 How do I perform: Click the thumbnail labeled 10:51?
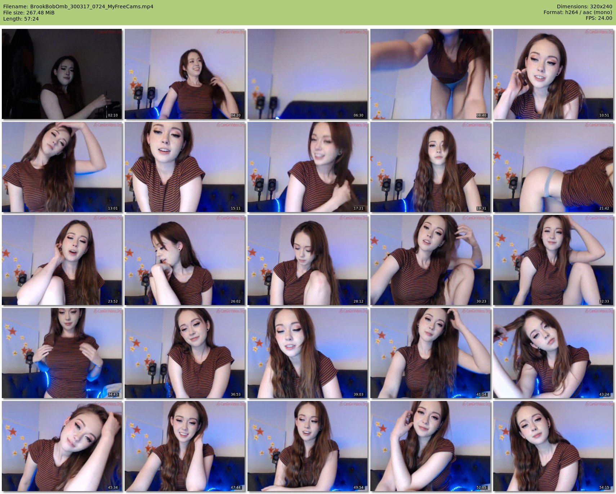[x=553, y=74]
